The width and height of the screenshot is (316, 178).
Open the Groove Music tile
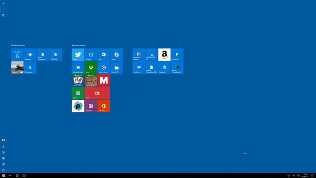(x=104, y=67)
